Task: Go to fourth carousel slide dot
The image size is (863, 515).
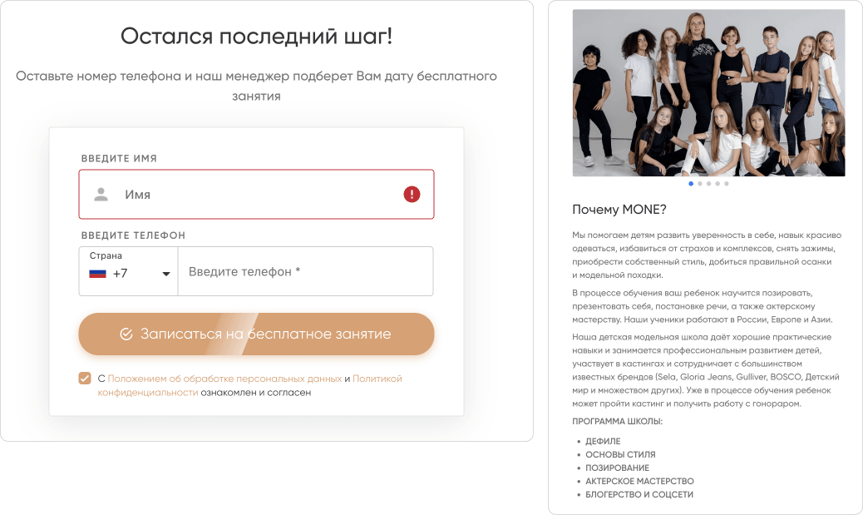Action: [718, 183]
